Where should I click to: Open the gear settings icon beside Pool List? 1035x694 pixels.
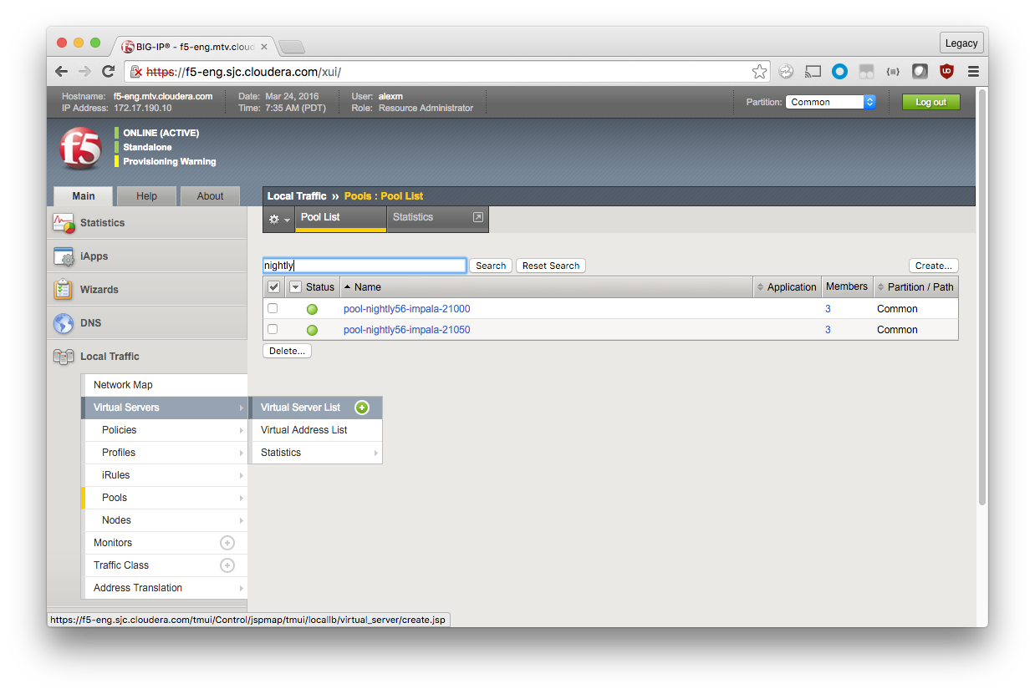coord(278,219)
